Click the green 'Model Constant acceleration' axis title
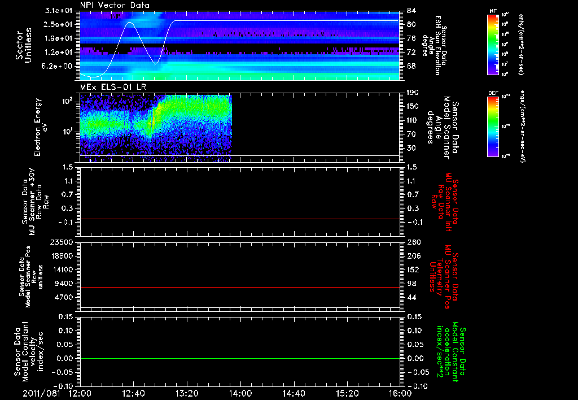 pos(451,352)
